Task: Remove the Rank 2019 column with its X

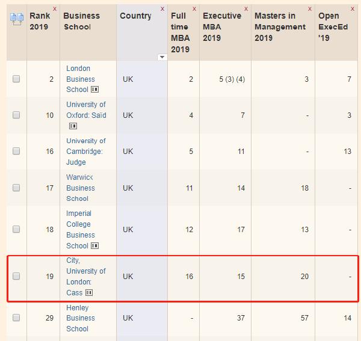Action: 55,9
